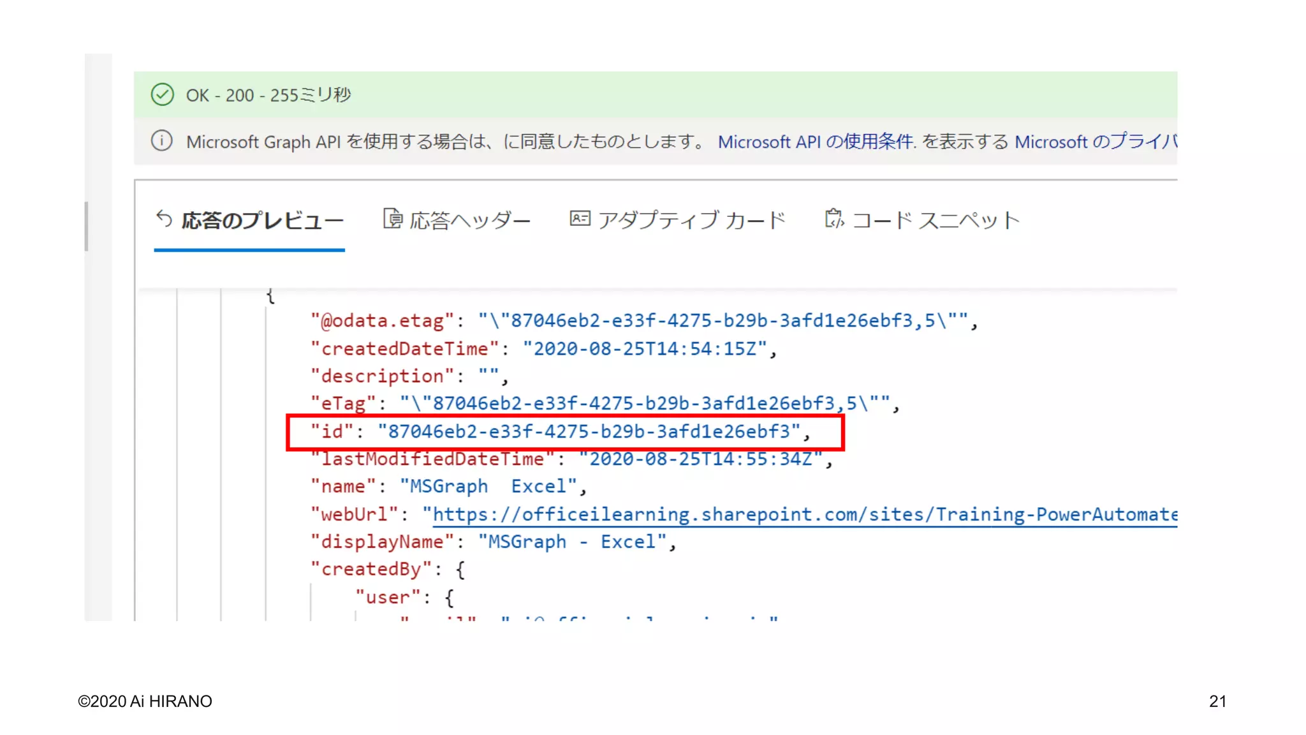The height and width of the screenshot is (735, 1306).
Task: Open Microsoft API の使用条件 link
Action: coord(816,142)
